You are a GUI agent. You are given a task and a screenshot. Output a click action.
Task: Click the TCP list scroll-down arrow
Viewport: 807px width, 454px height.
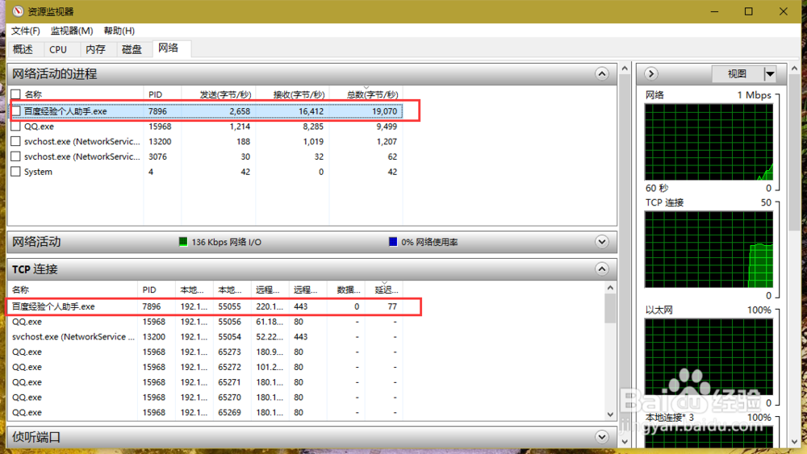pos(610,414)
